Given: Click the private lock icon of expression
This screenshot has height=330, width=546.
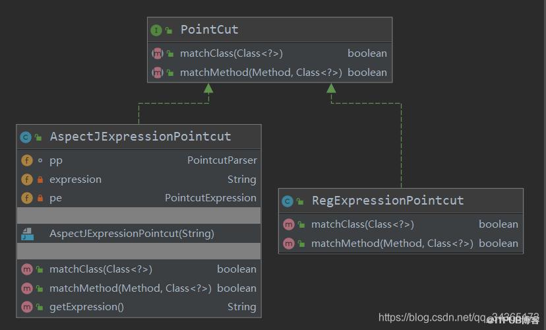Looking at the screenshot, I should tap(40, 180).
